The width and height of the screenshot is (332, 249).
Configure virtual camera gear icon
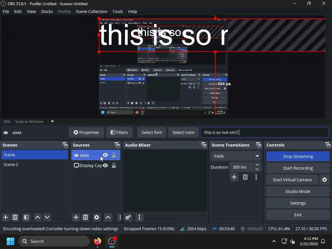(324, 180)
